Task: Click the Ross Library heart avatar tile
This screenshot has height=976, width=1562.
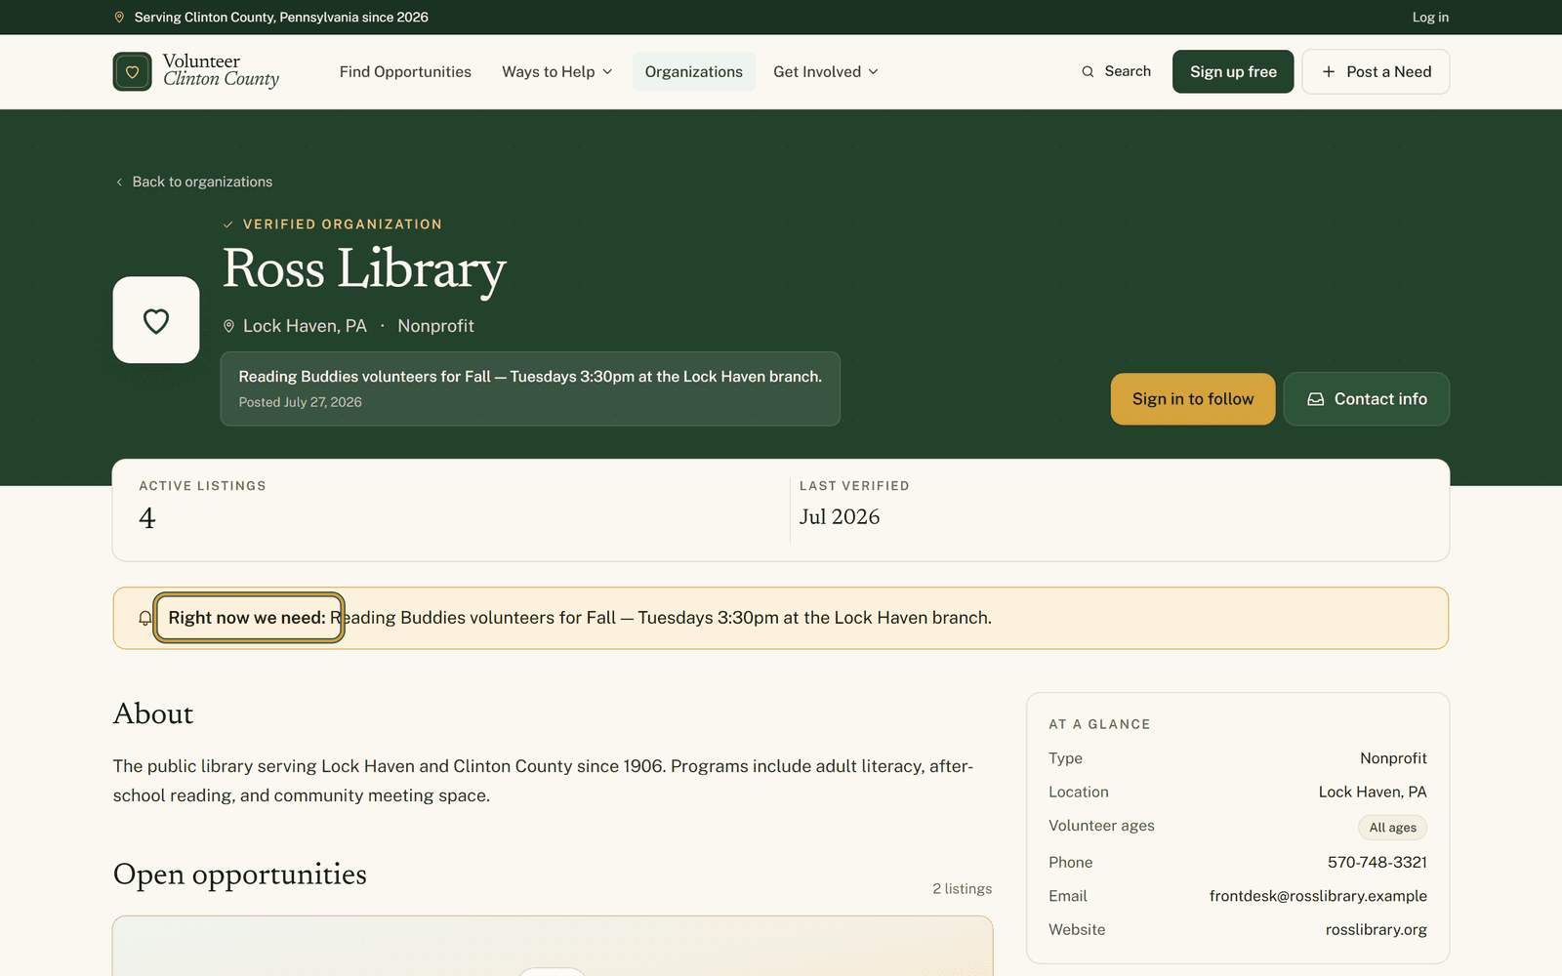Action: click(156, 320)
